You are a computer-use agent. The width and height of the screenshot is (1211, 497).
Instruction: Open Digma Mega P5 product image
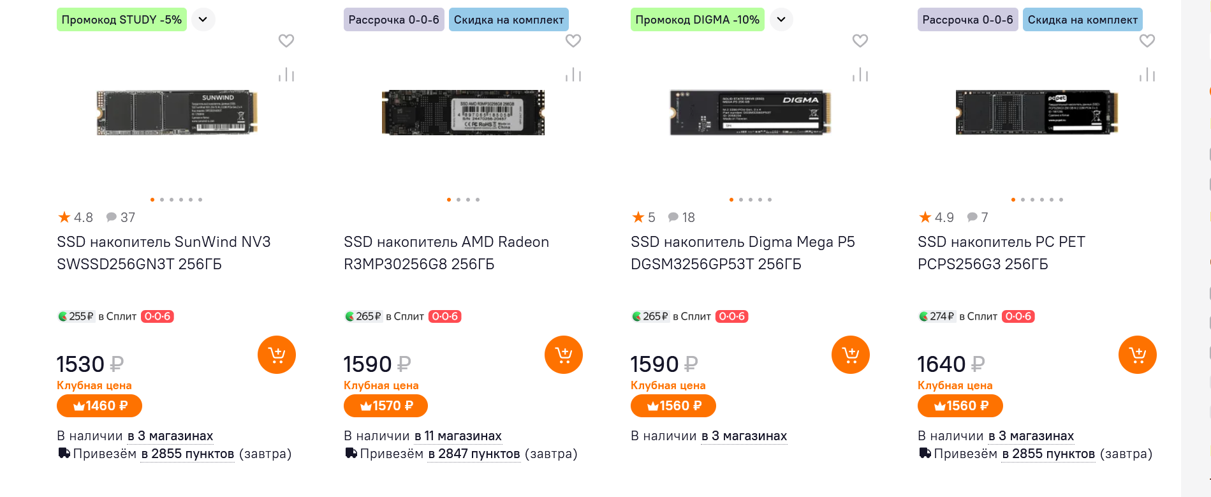[x=750, y=112]
